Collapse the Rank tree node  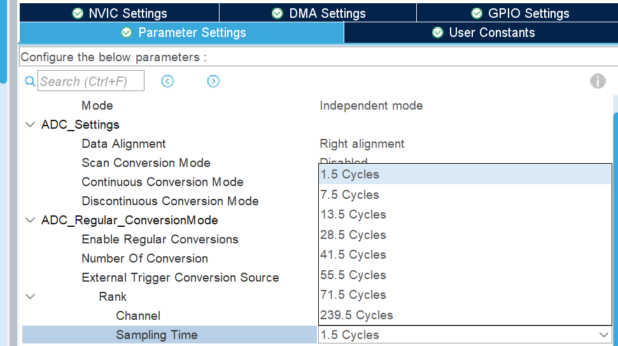[x=30, y=297]
